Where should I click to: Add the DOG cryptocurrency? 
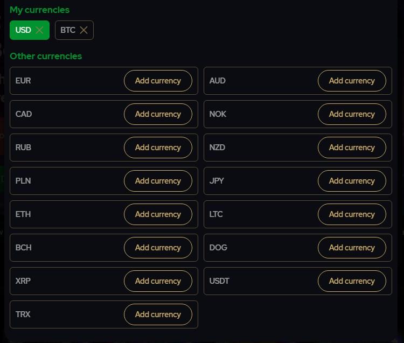click(352, 248)
